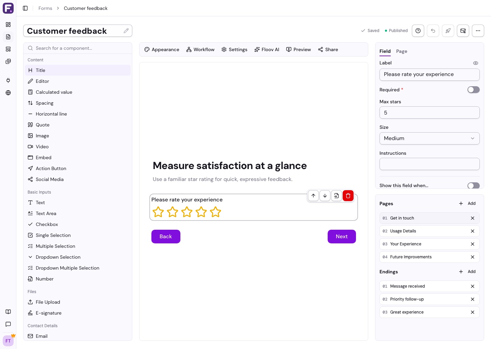Click the purple Next button
Screen dimensions: 491x349
tap(342, 237)
